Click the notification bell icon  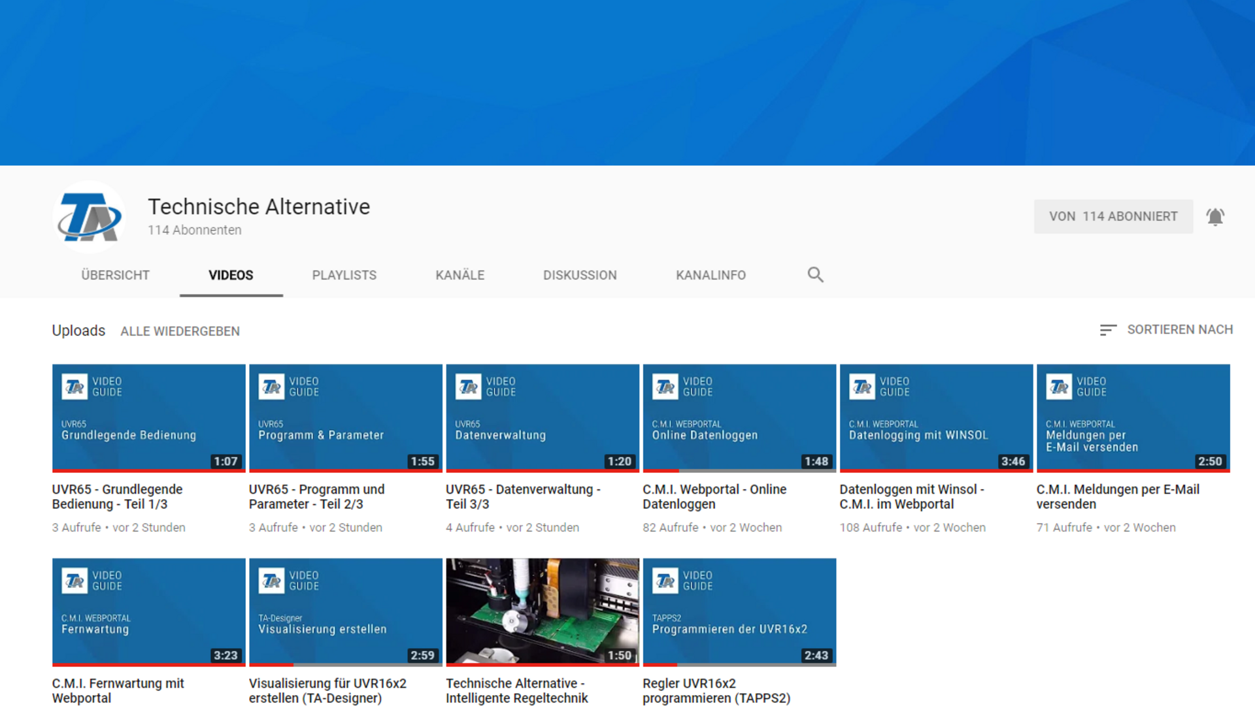[1215, 217]
